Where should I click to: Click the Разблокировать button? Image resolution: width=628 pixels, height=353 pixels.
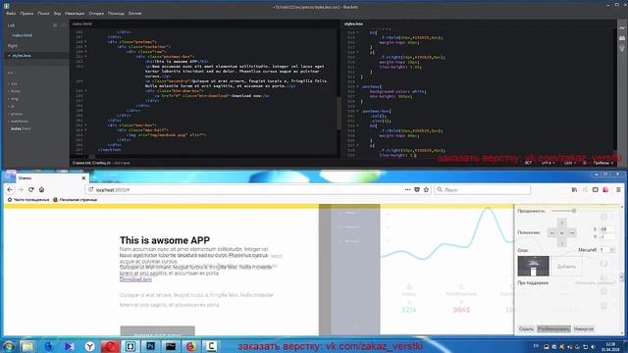click(553, 329)
